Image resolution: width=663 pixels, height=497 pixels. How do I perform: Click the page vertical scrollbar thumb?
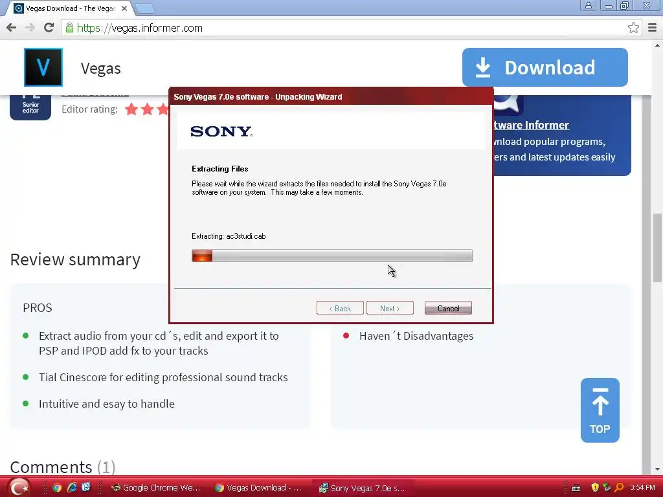click(x=657, y=248)
